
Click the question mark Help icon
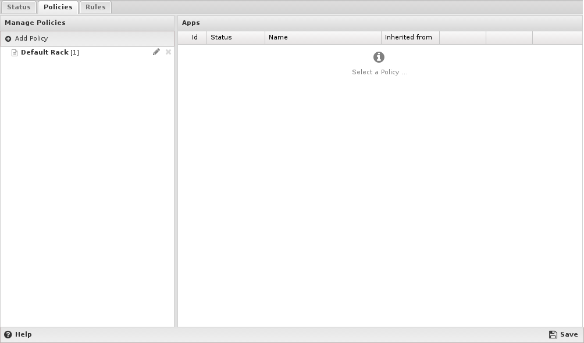coord(8,335)
